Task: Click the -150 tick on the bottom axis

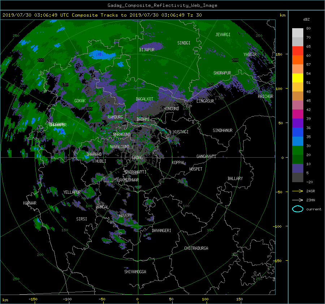Action: [x=33, y=299]
